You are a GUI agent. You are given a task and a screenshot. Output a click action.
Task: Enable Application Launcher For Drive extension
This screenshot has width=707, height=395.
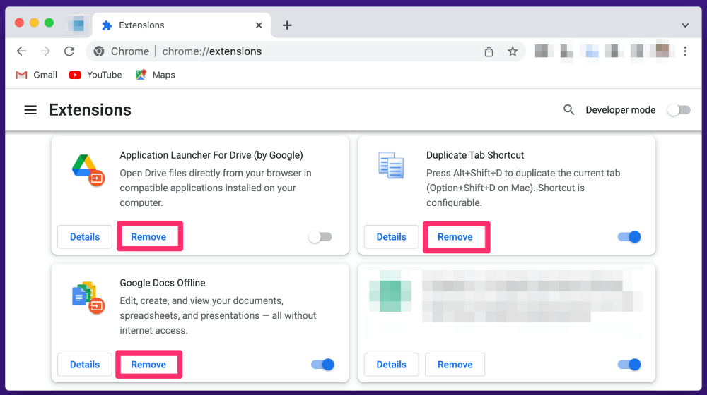320,236
